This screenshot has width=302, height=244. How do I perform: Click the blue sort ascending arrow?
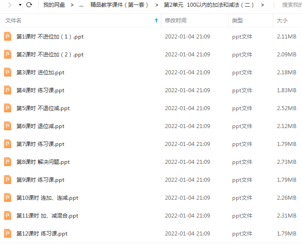click(156, 21)
